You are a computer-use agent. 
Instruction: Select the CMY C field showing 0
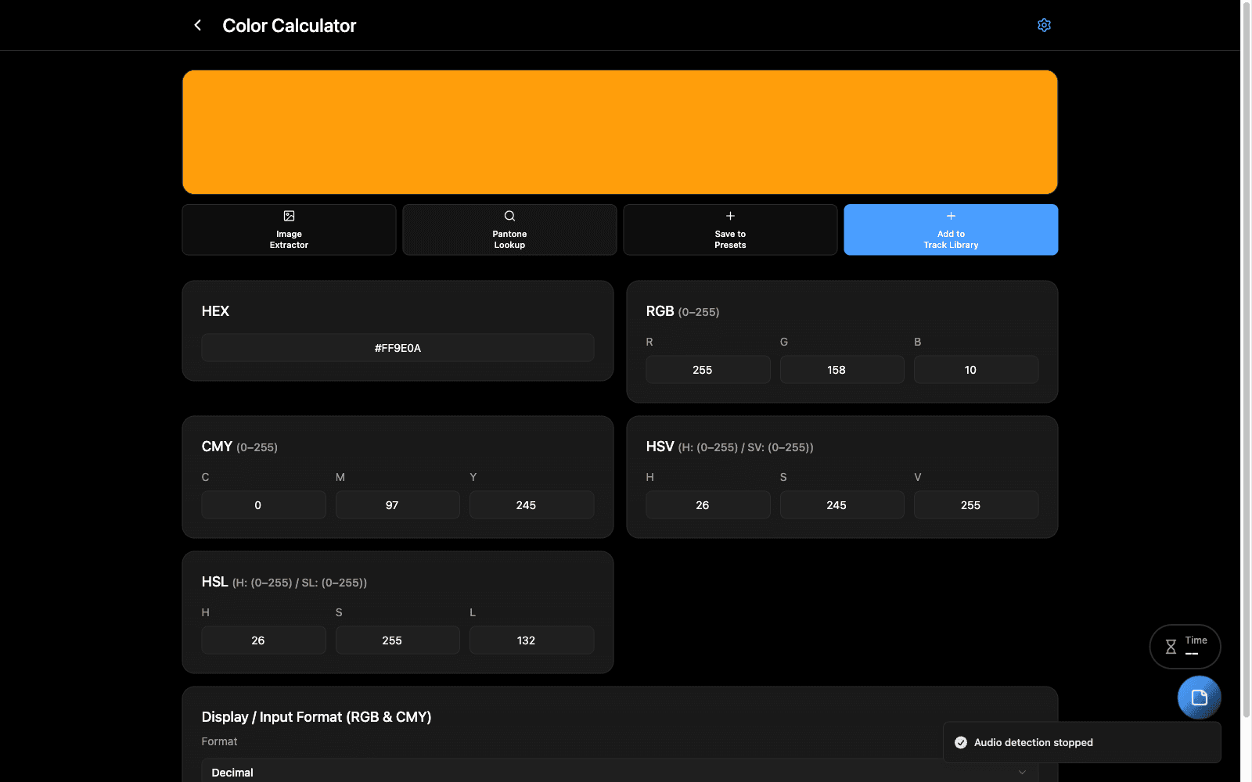coord(264,505)
